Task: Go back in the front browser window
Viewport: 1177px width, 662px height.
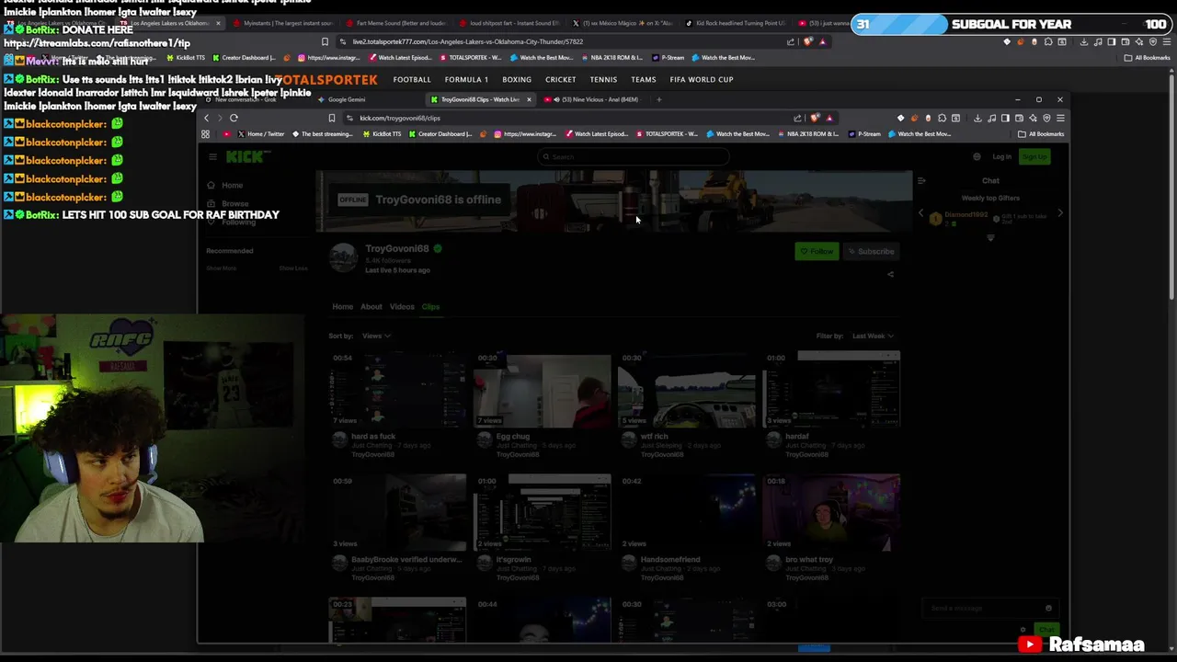Action: (206, 118)
